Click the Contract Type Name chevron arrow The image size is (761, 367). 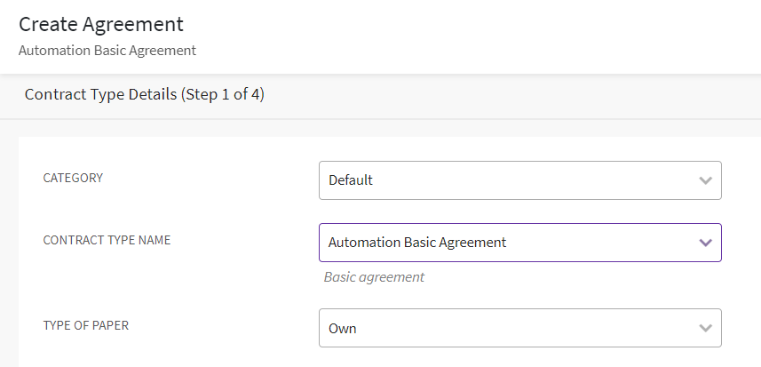tap(705, 243)
